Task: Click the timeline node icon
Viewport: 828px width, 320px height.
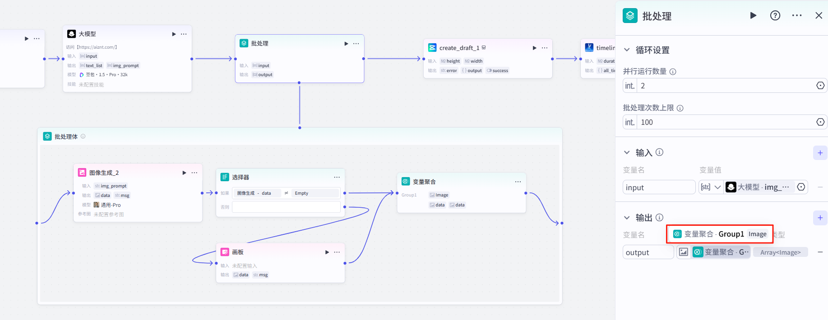Action: click(x=589, y=48)
